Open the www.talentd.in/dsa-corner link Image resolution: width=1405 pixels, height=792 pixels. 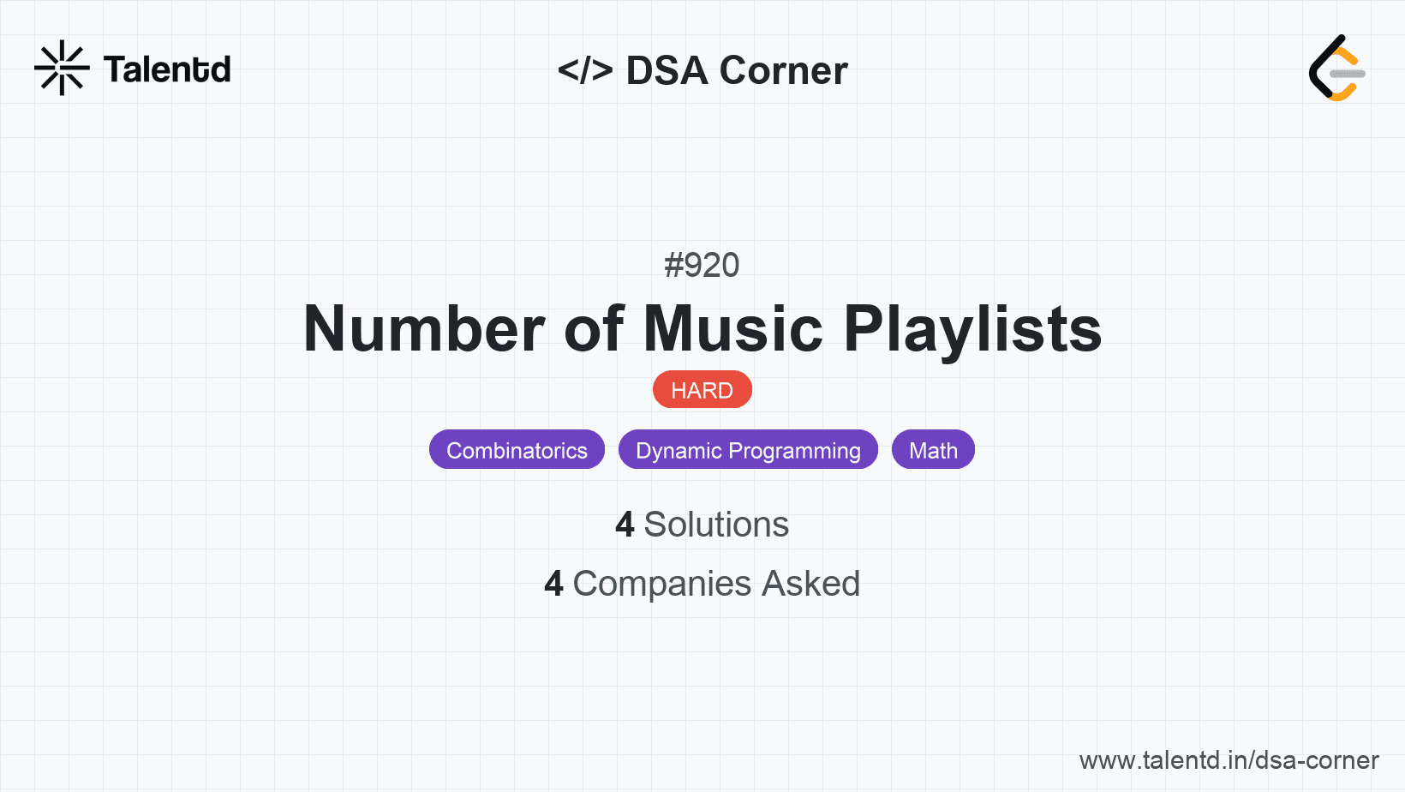1230,759
